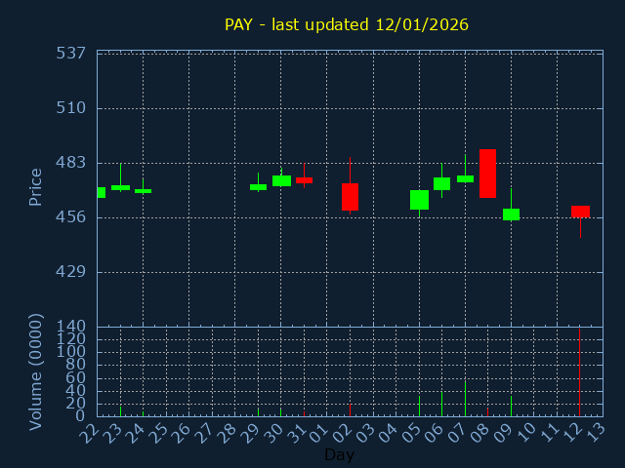This screenshot has width=625, height=468.
Task: Click the green candlestick on day 09
Action: [511, 214]
